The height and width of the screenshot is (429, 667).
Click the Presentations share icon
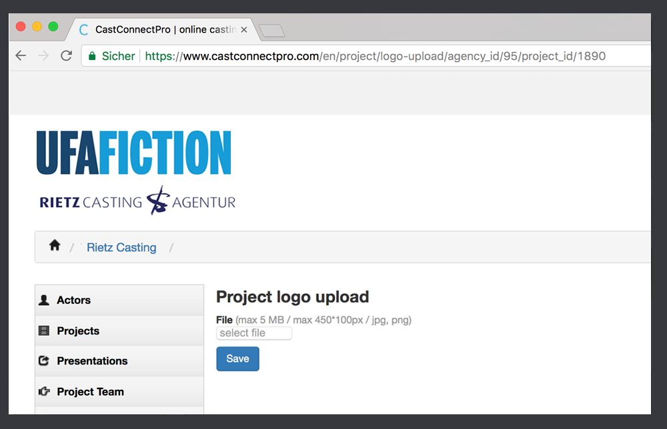[44, 360]
